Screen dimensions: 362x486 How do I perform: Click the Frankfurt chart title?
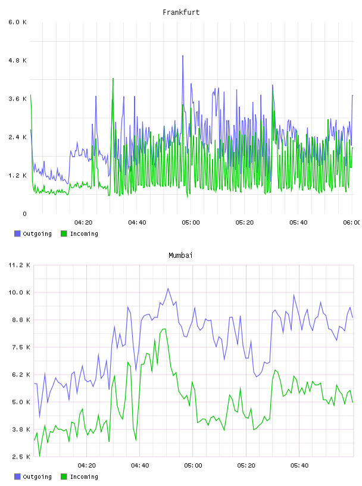(x=181, y=13)
